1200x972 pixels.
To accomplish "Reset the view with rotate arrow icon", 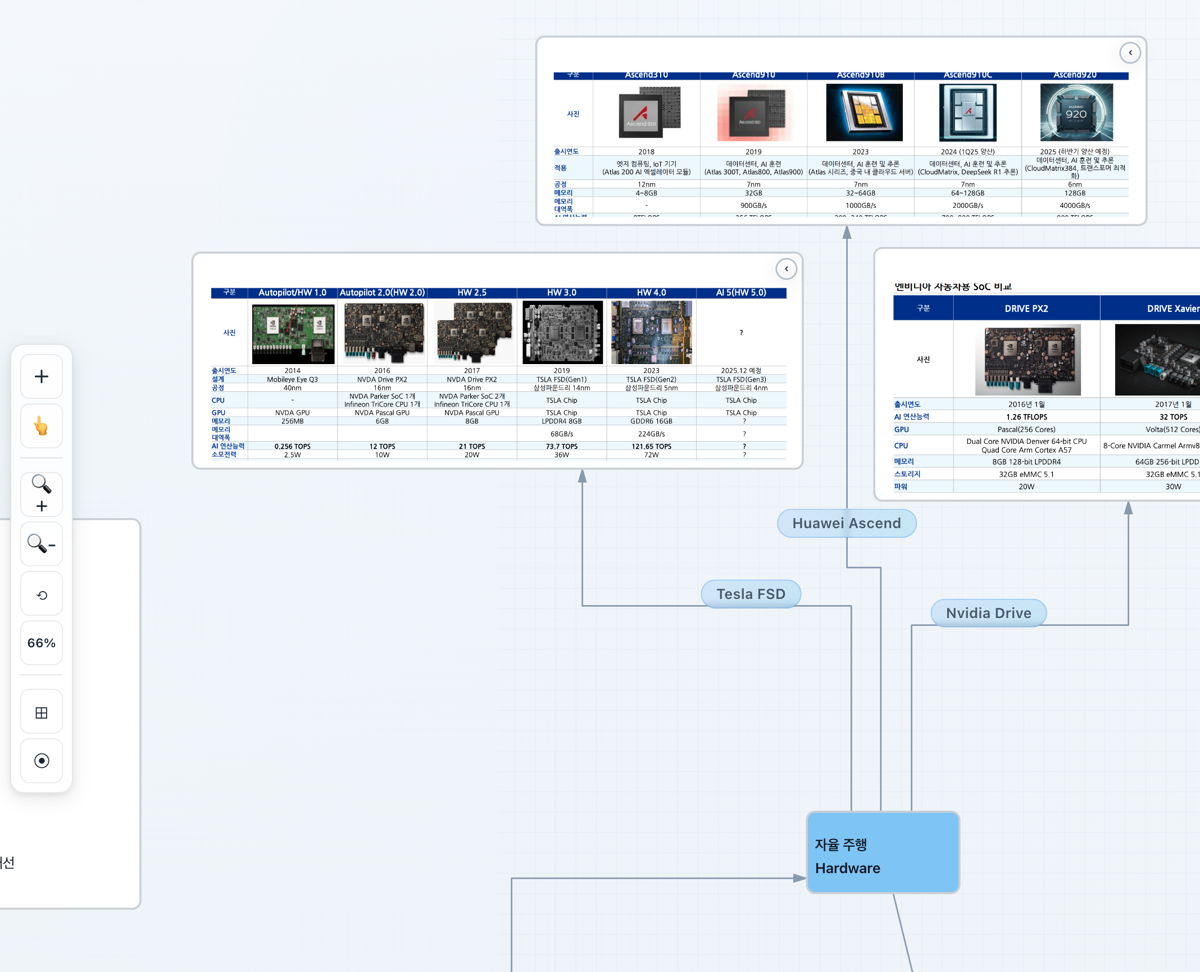I will click(42, 594).
